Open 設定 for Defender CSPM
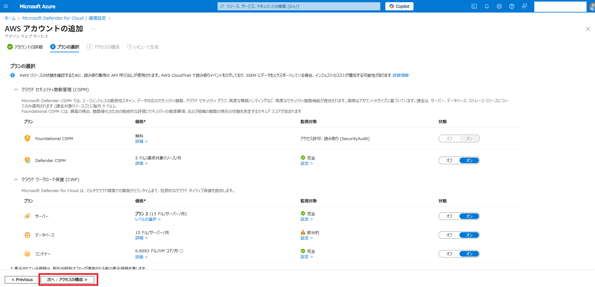595x287 pixels. click(307, 164)
